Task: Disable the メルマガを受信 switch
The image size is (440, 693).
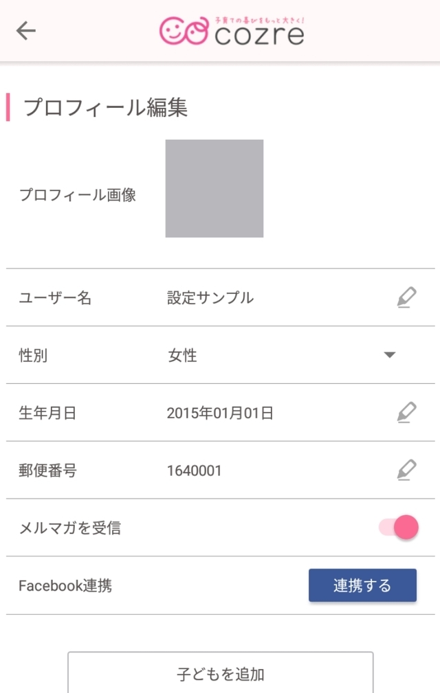Action: click(x=399, y=527)
